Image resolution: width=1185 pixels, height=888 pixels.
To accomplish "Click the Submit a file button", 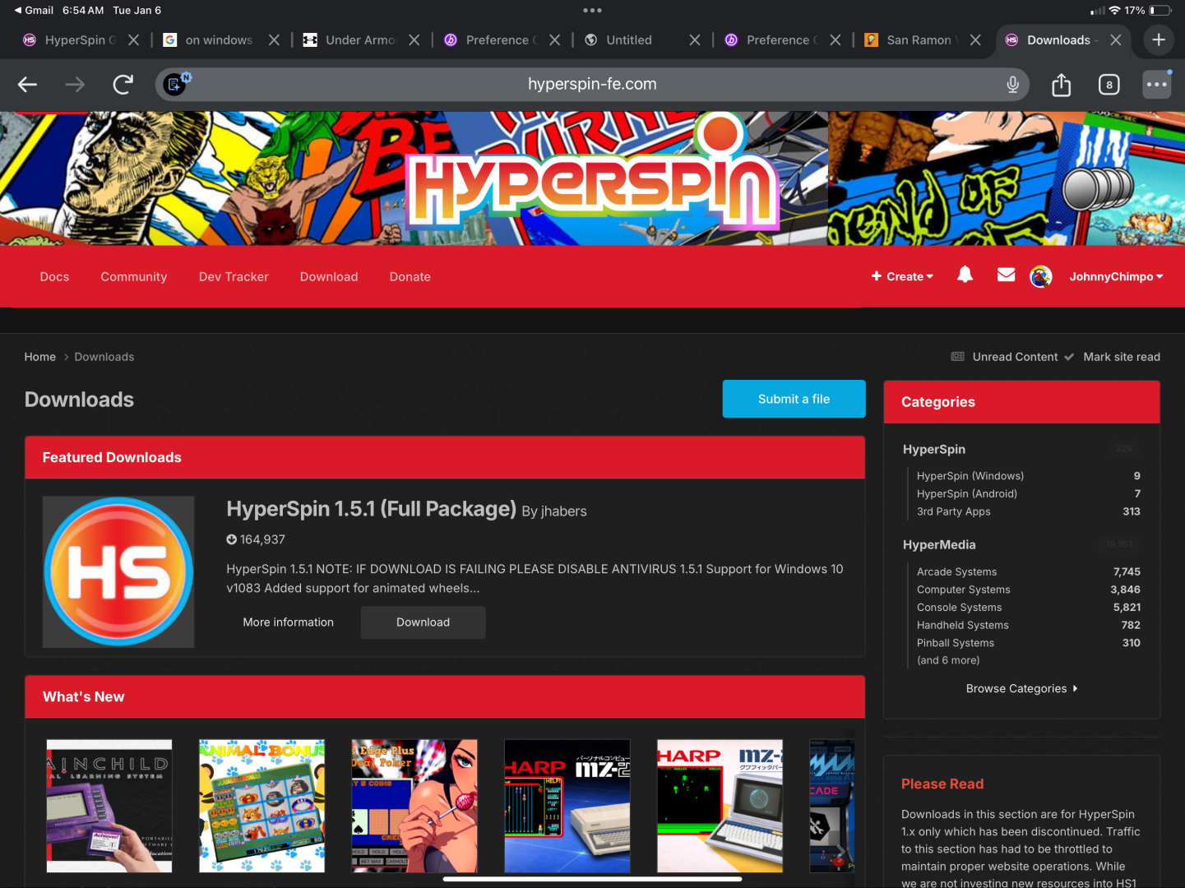I will [x=794, y=399].
